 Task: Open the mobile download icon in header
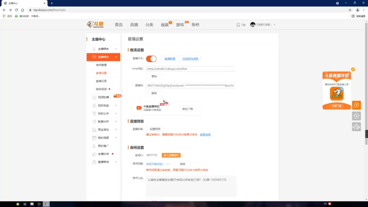tap(238, 25)
